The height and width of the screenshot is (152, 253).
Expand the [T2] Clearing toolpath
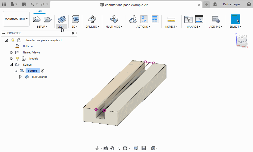pyautogui.click(x=20, y=77)
